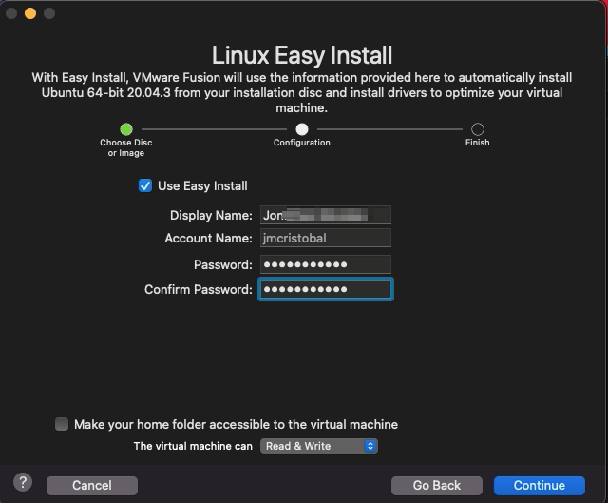Click the Linux Easy Install heading
The image size is (608, 503).
click(x=302, y=55)
